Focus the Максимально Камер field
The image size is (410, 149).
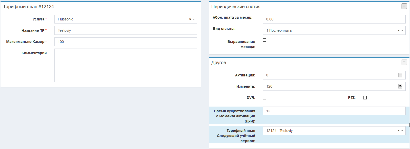pyautogui.click(x=126, y=42)
